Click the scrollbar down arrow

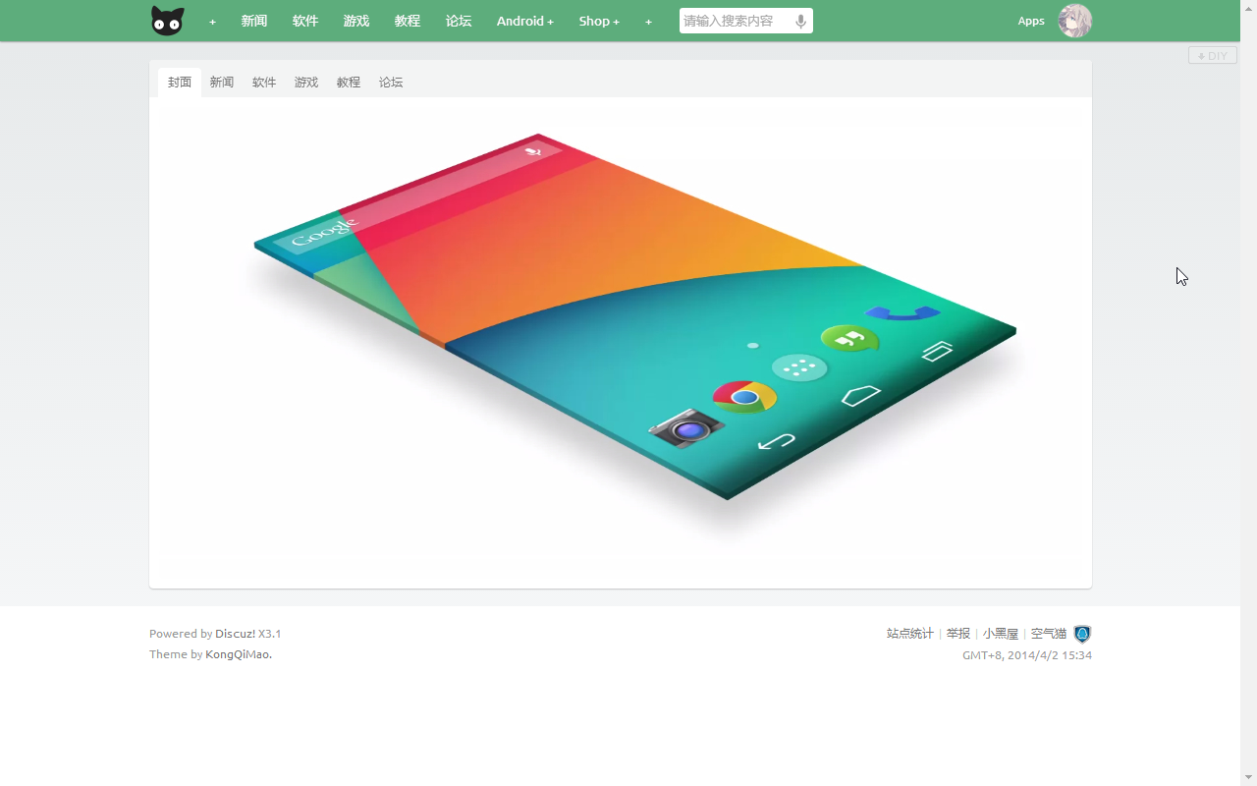coord(1248,777)
